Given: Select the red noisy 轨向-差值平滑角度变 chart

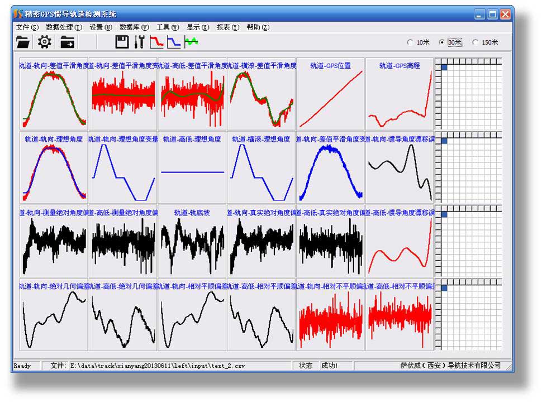Looking at the screenshot, I should tap(123, 94).
